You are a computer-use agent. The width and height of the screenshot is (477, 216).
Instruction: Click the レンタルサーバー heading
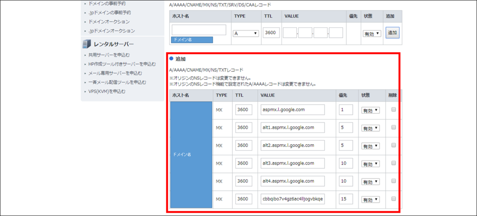coord(114,44)
